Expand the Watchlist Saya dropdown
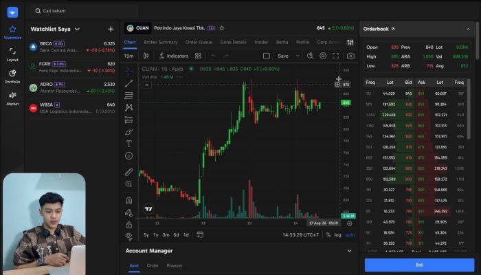 click(x=77, y=29)
